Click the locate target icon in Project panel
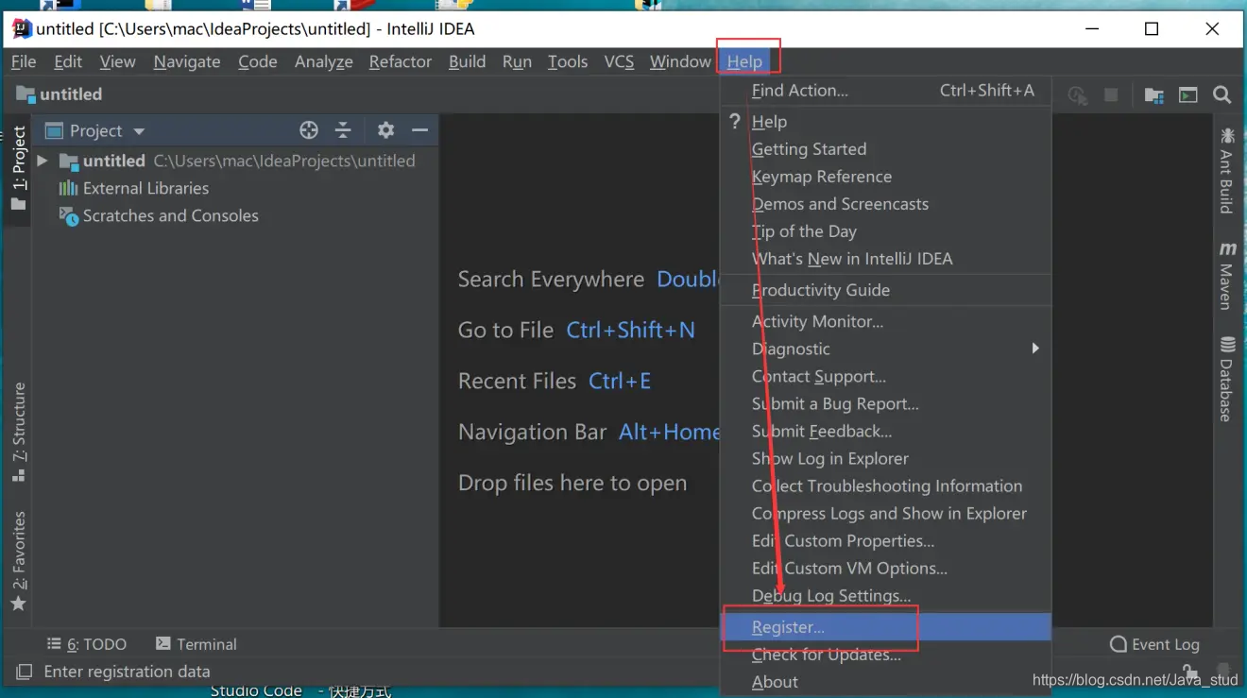 [309, 130]
